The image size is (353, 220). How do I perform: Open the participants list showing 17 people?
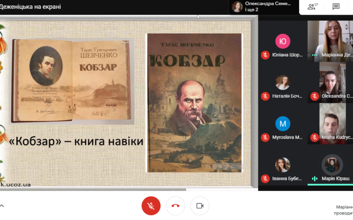(x=313, y=7)
